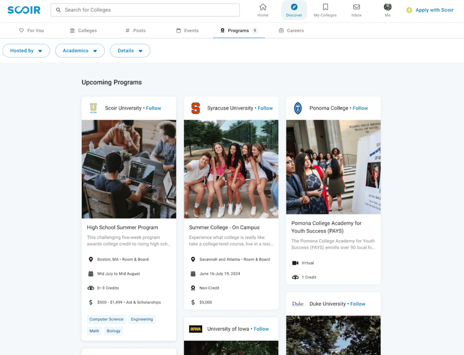Image resolution: width=464 pixels, height=355 pixels.
Task: Switch to the Posts tab
Action: (135, 31)
